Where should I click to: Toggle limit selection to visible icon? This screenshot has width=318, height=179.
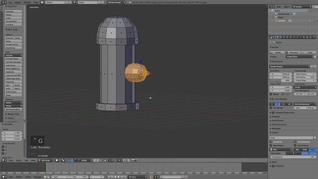(105, 160)
